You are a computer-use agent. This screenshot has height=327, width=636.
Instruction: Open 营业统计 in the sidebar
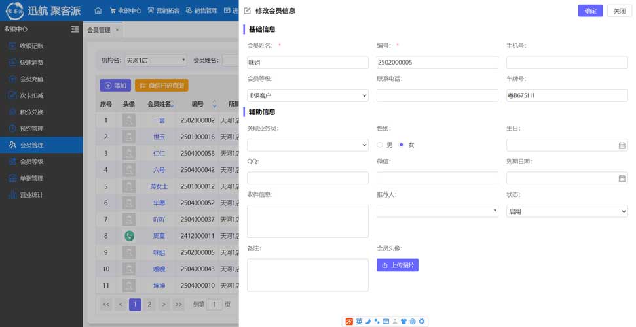tap(41, 195)
